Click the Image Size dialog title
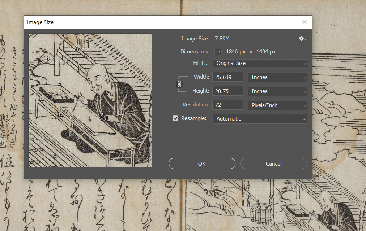 (40, 22)
